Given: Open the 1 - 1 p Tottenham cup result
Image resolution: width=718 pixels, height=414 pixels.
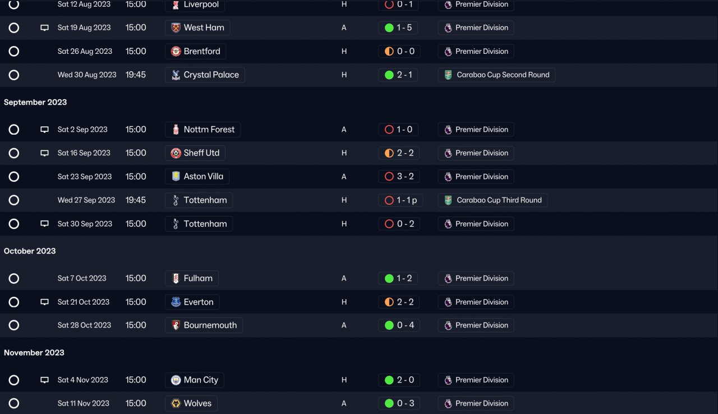Looking at the screenshot, I should click(x=407, y=200).
